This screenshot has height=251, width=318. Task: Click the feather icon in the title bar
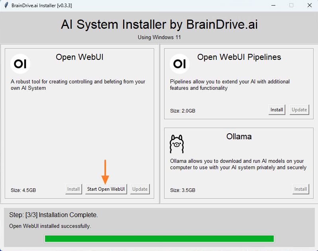[6, 5]
